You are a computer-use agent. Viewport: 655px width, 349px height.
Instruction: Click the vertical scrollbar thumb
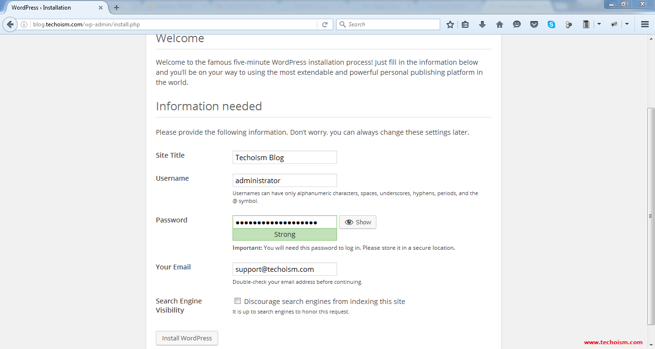click(x=651, y=216)
